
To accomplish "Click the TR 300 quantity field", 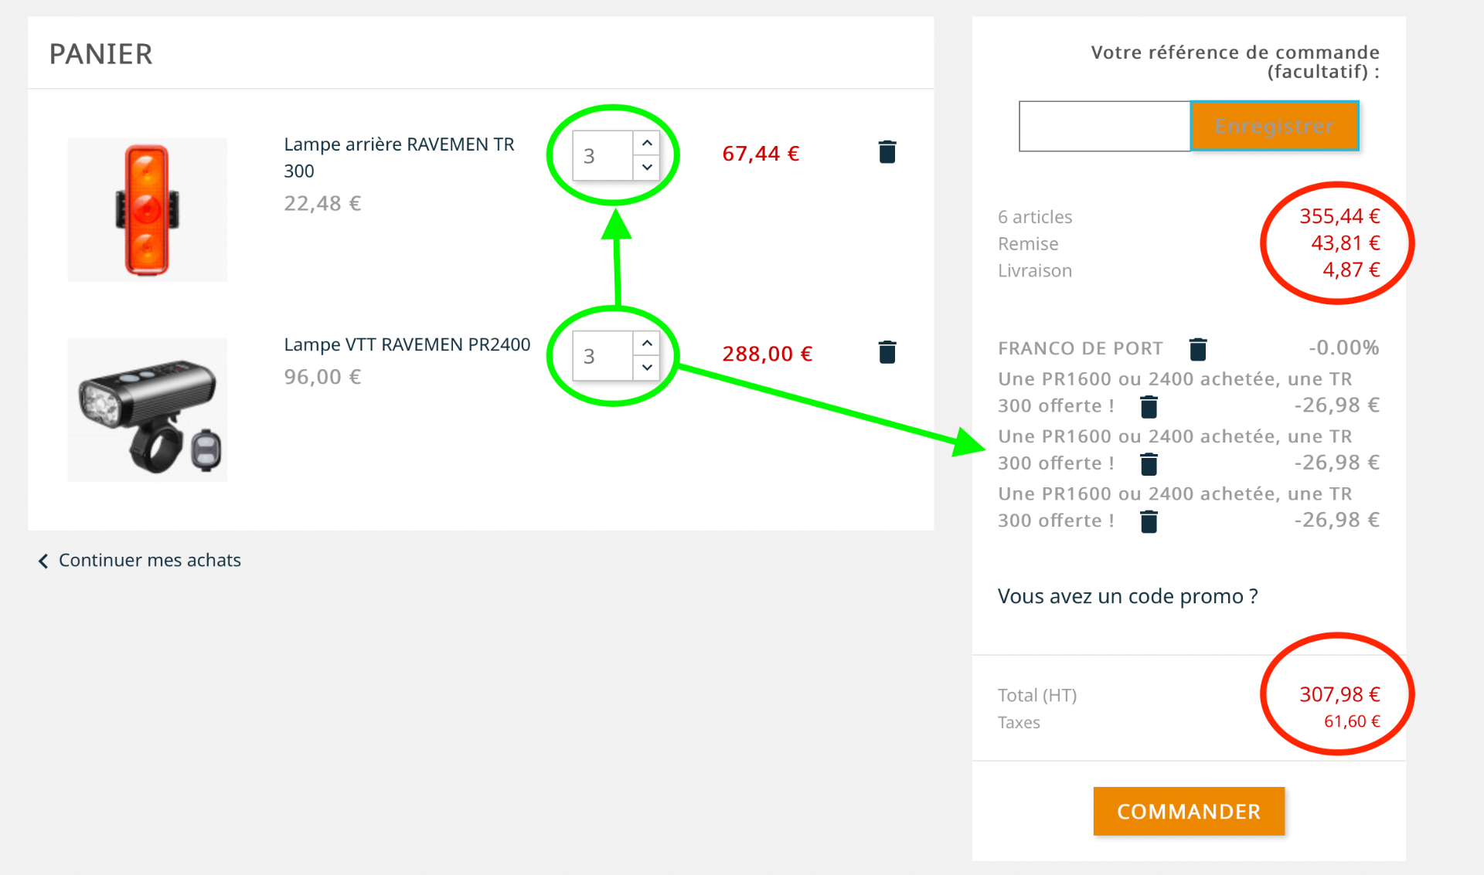I will (603, 156).
